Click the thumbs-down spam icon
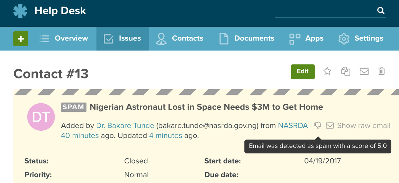The height and width of the screenshot is (183, 399). 317,125
